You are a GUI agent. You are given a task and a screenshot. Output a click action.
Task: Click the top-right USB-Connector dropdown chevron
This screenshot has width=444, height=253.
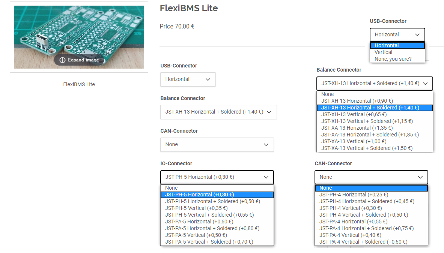(417, 35)
